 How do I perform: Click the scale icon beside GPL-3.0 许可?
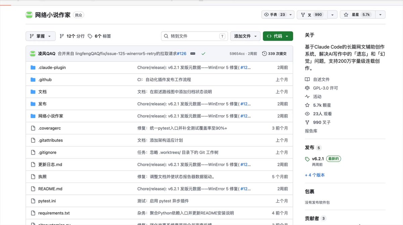[307, 88]
